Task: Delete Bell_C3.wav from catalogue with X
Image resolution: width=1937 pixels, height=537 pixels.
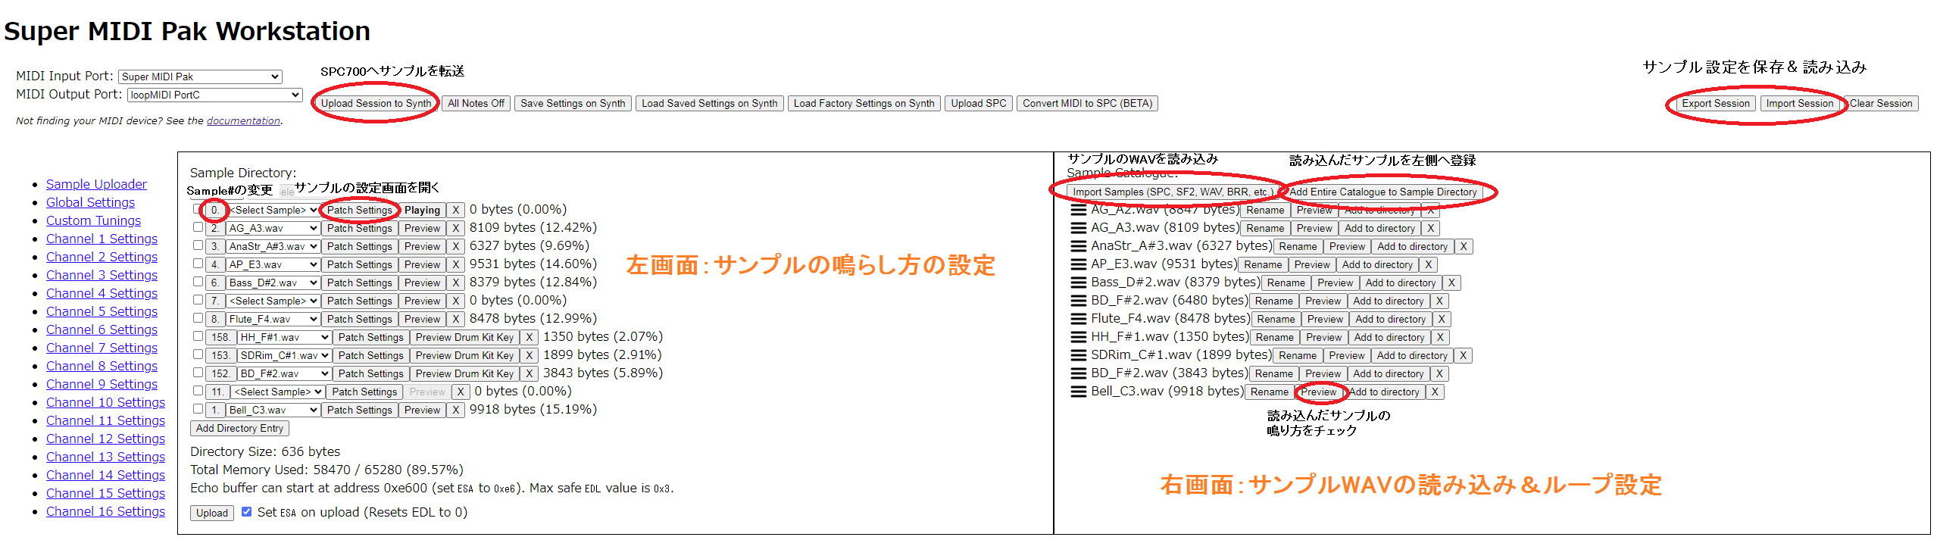Action: pyautogui.click(x=1435, y=392)
